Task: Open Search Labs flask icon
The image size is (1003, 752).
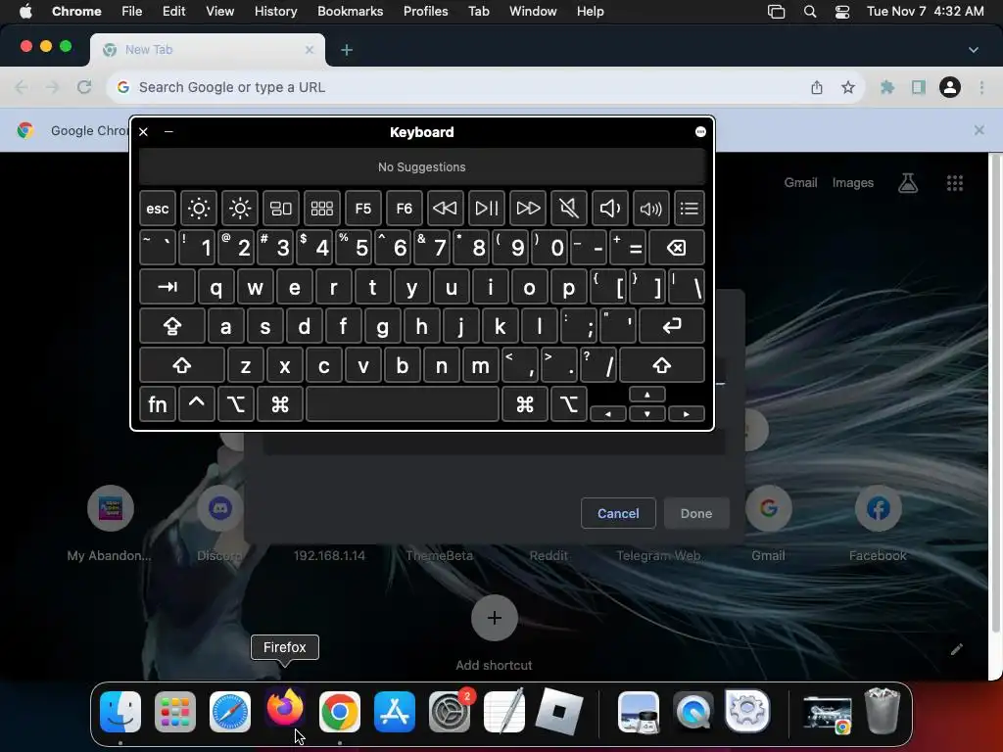Action: click(908, 183)
